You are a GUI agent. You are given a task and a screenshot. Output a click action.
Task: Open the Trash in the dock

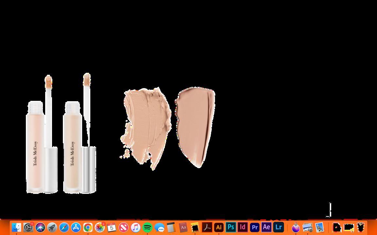tap(361, 227)
